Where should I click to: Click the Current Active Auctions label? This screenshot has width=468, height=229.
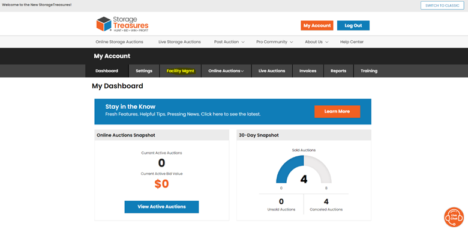(161, 153)
